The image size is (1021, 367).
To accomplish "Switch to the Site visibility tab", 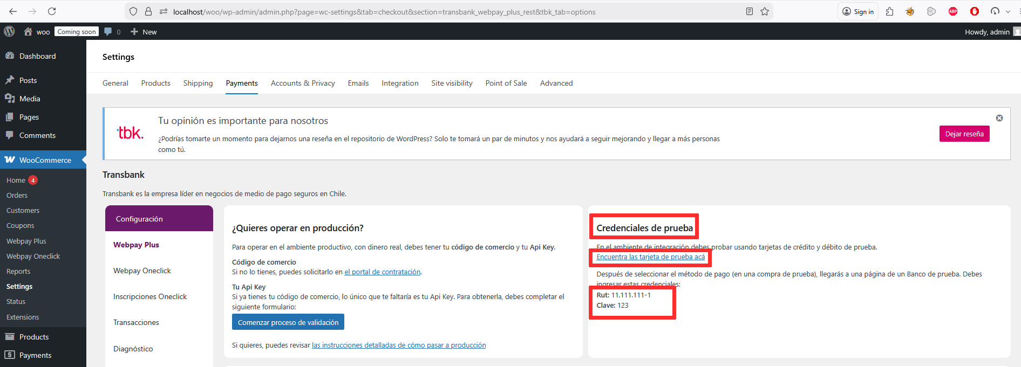I will coord(452,83).
